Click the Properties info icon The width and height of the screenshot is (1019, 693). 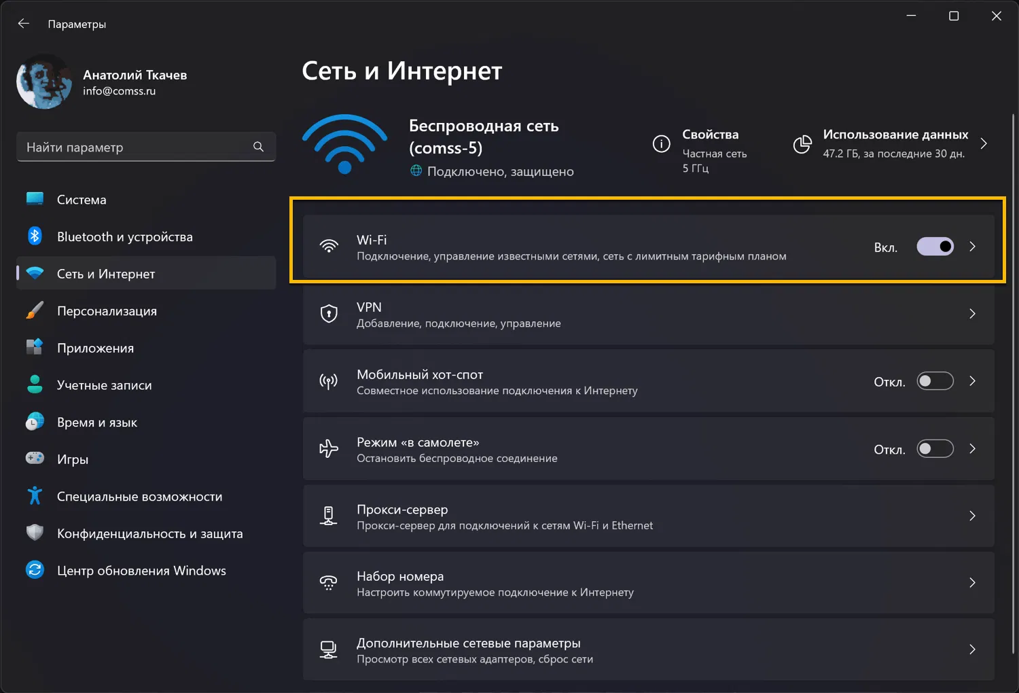coord(661,143)
